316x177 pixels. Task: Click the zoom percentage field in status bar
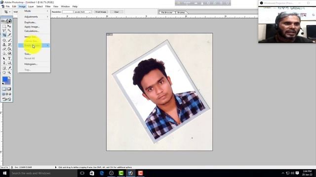(4, 167)
